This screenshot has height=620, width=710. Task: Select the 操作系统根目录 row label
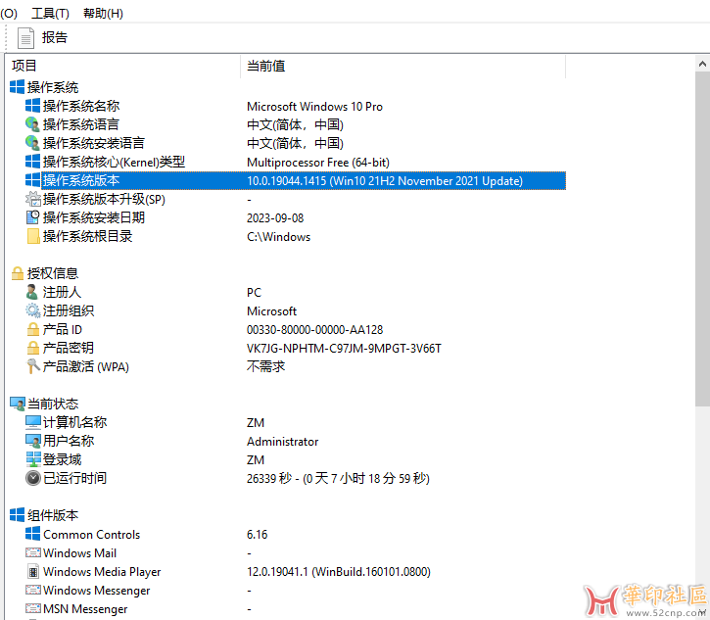pos(87,236)
